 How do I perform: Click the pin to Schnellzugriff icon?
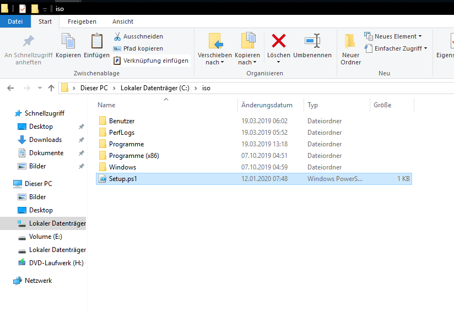(x=29, y=41)
